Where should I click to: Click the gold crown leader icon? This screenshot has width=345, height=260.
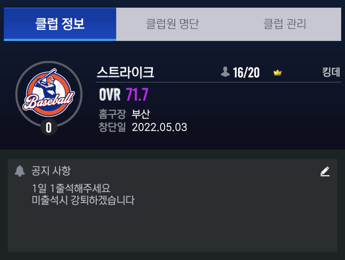[278, 72]
